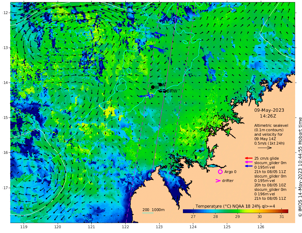Click the BRW station label
Screen dimensions: 302x233
(172, 91)
